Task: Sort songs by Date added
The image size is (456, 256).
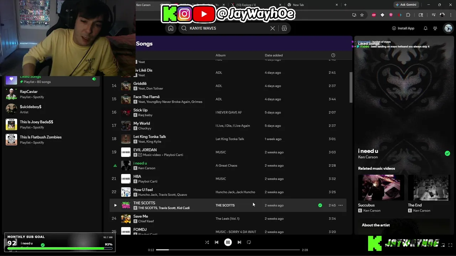Action: 274,55
